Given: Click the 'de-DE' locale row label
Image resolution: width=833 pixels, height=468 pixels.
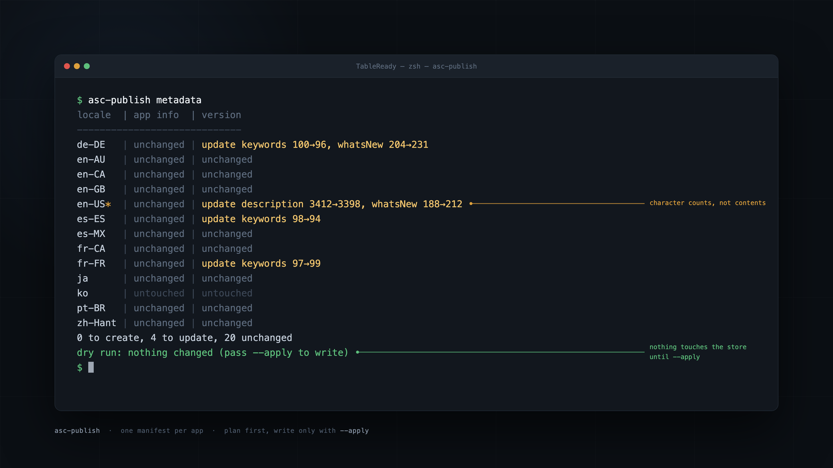Looking at the screenshot, I should tap(91, 145).
